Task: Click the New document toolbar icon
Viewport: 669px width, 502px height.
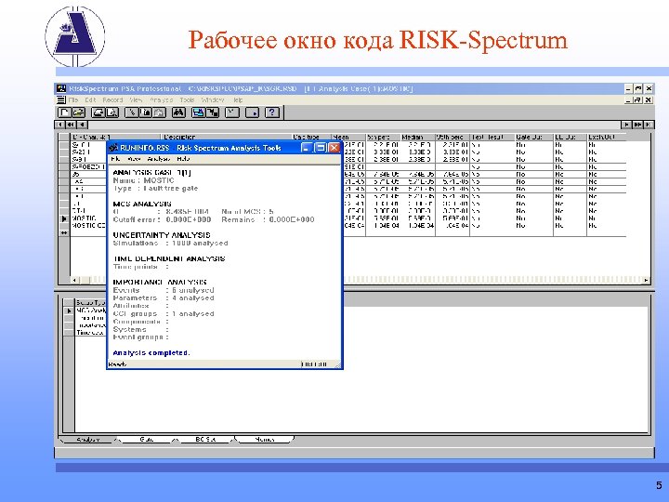Action: tap(64, 112)
